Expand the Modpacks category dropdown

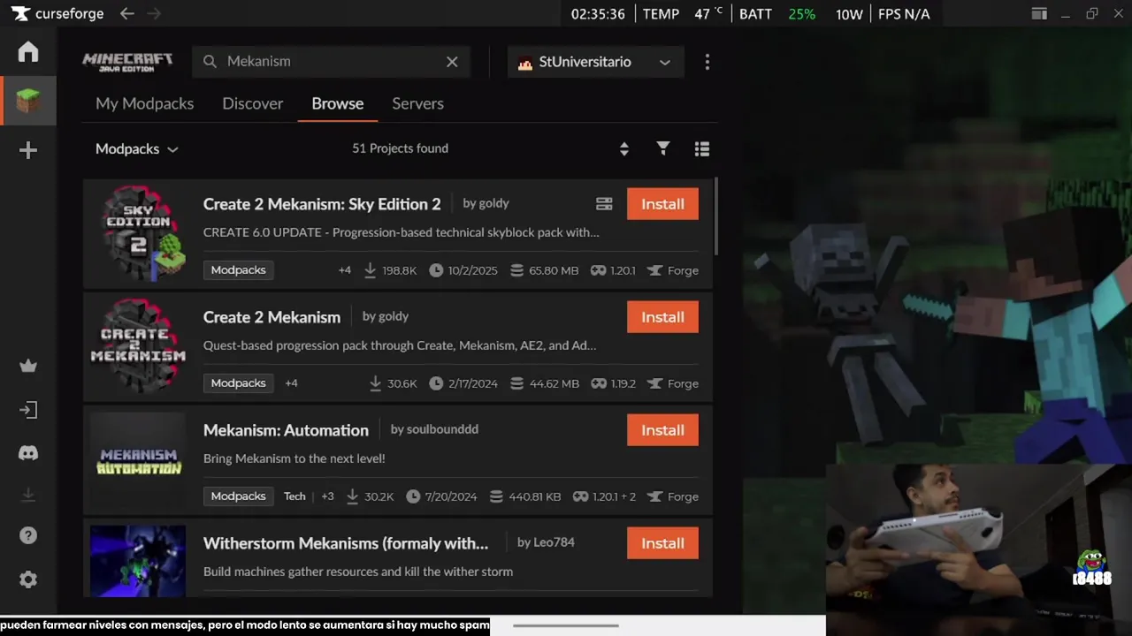137,148
